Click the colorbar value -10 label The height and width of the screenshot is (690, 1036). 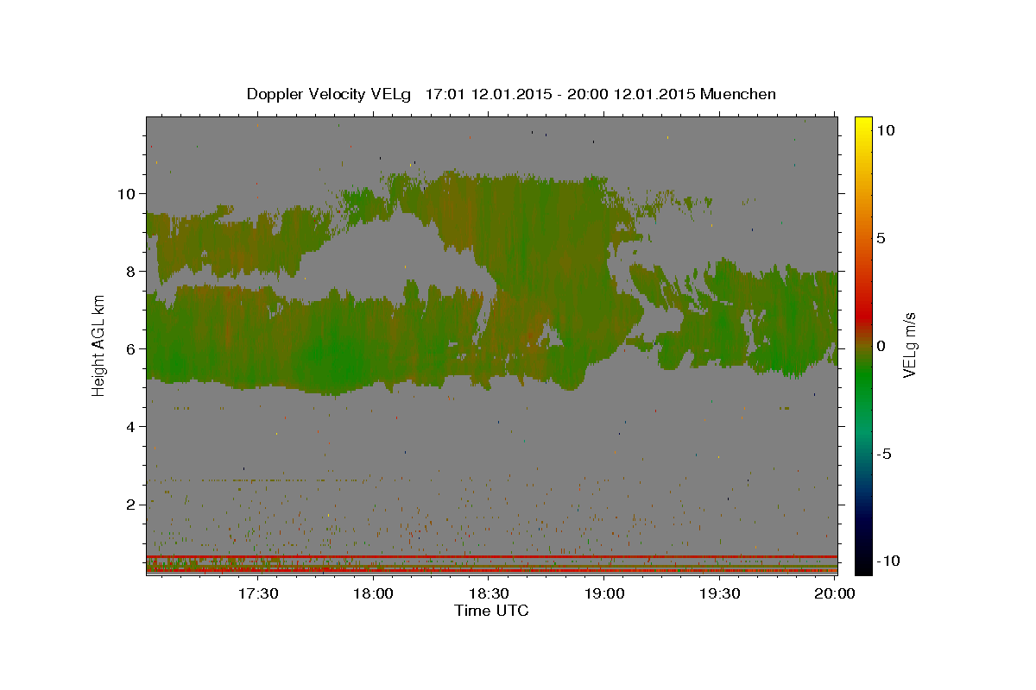coord(890,561)
